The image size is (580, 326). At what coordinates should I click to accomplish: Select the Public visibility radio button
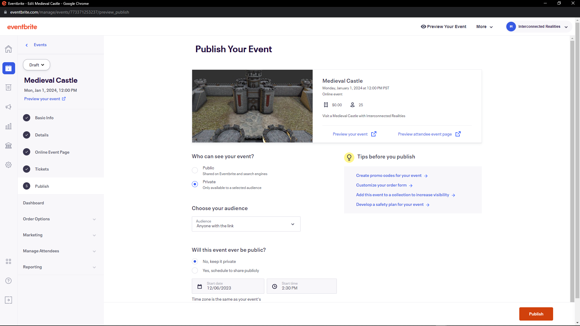(195, 170)
